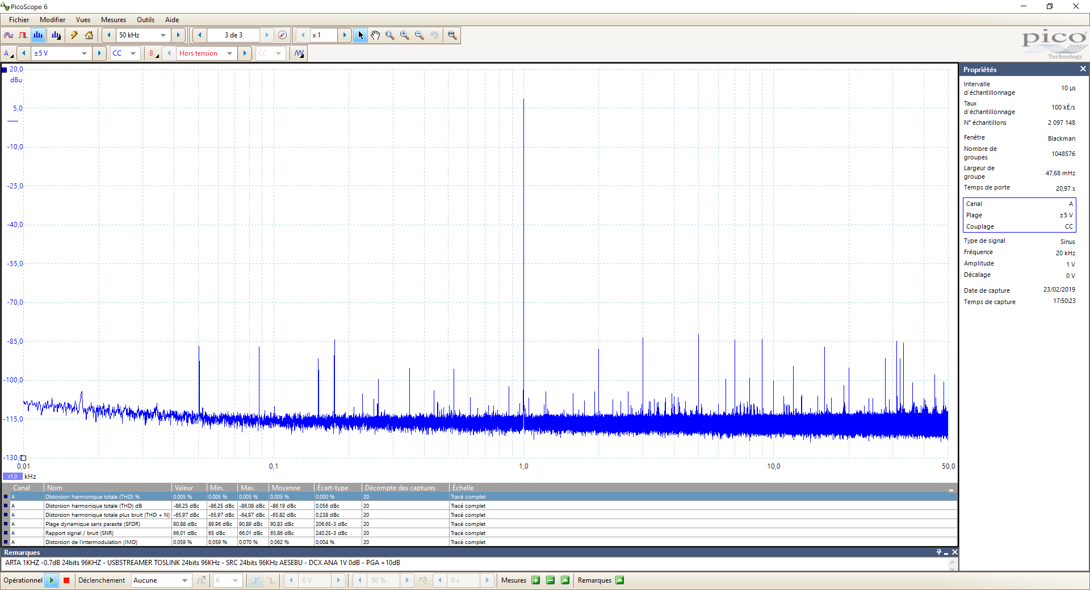Open spectrum options icon
The width and height of the screenshot is (1090, 590).
click(x=56, y=35)
